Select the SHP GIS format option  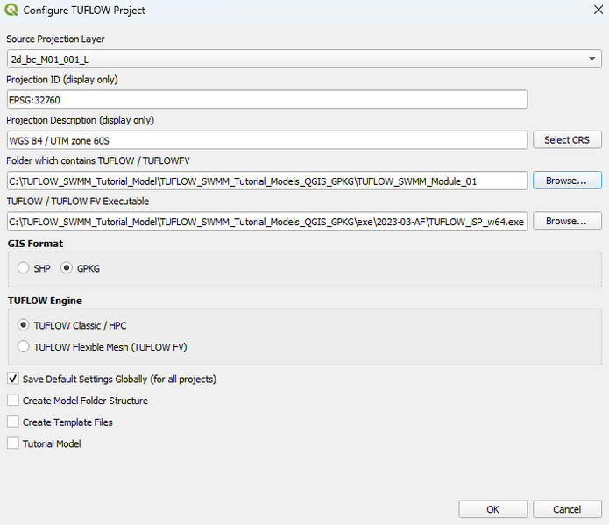[x=24, y=268]
